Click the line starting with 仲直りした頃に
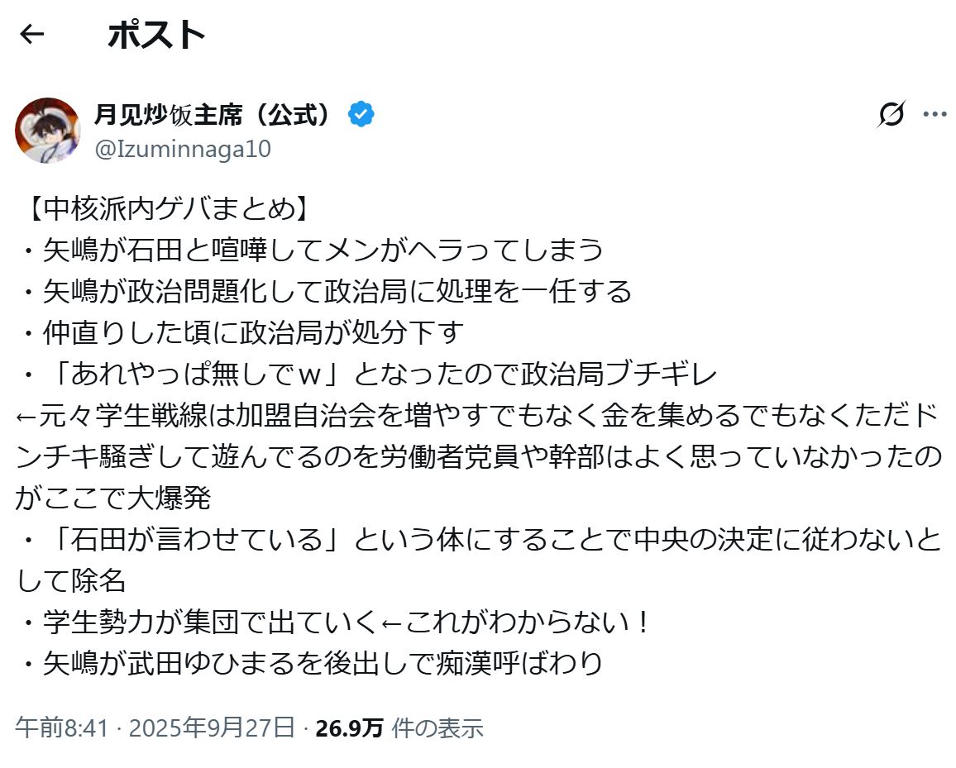Image resolution: width=956 pixels, height=768 pixels. point(241,332)
